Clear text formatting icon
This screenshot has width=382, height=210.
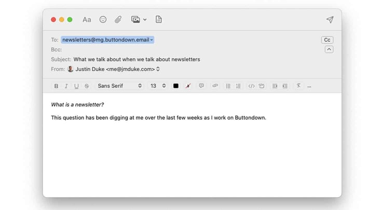pyautogui.click(x=298, y=86)
